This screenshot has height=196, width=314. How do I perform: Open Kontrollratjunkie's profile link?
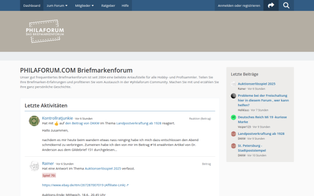click(x=58, y=118)
